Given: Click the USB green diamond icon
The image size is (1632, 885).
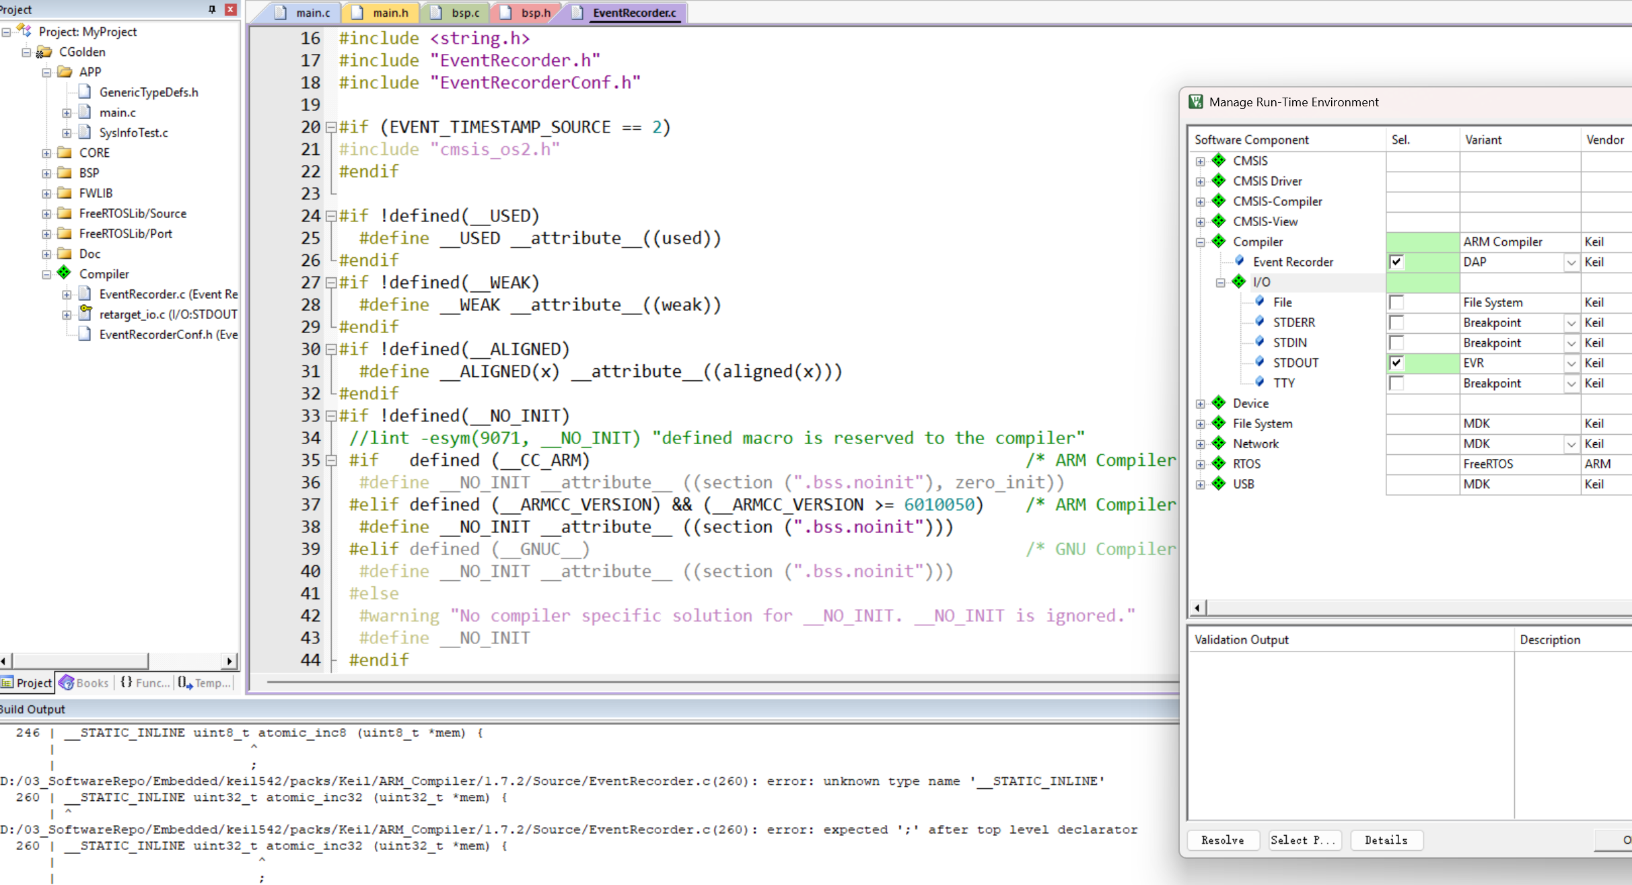Looking at the screenshot, I should [1219, 483].
